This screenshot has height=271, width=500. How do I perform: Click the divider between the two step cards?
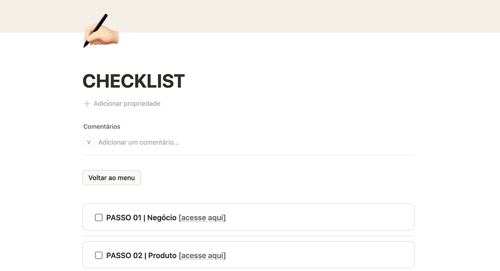click(x=249, y=236)
